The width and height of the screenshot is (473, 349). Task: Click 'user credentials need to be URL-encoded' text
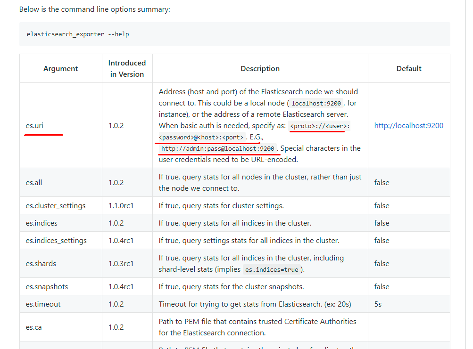click(x=228, y=160)
